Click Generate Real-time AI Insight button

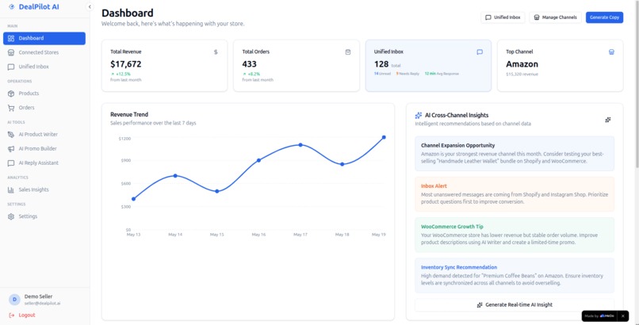pos(515,305)
